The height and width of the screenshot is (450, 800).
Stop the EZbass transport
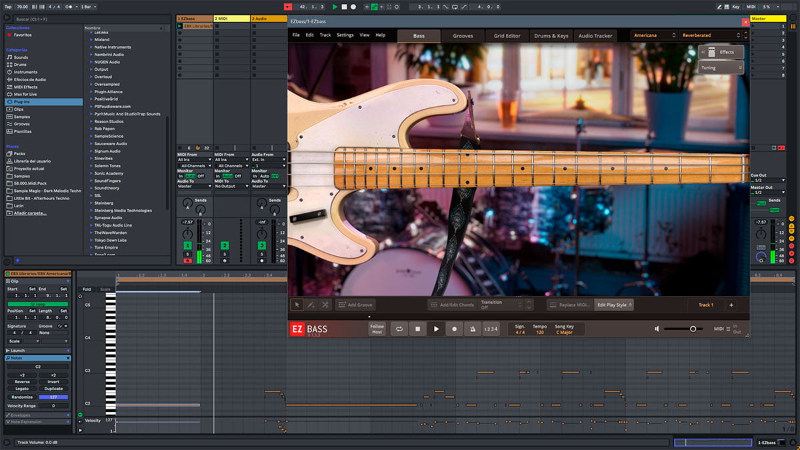click(417, 329)
